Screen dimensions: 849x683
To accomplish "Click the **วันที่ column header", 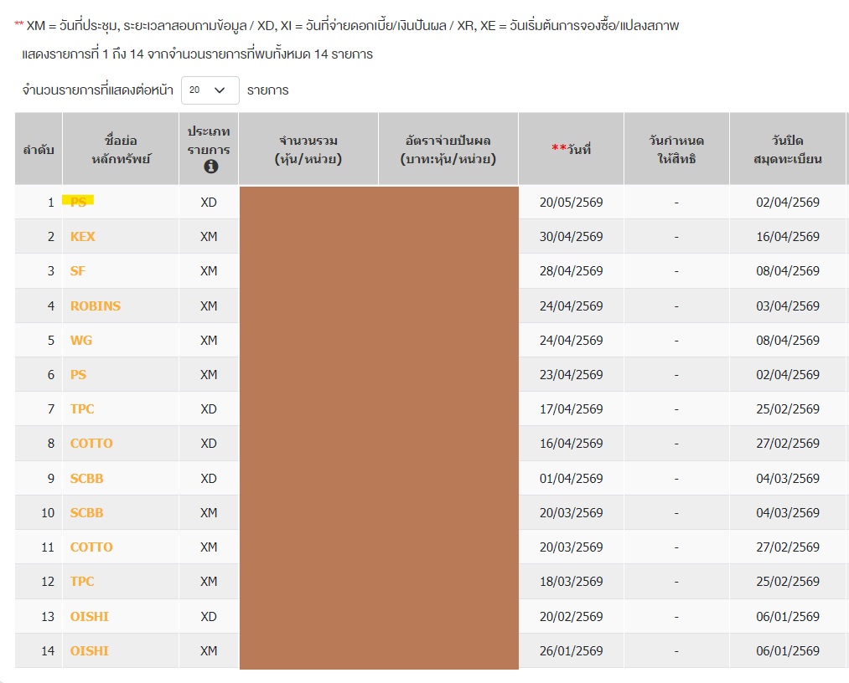I will click(x=572, y=149).
